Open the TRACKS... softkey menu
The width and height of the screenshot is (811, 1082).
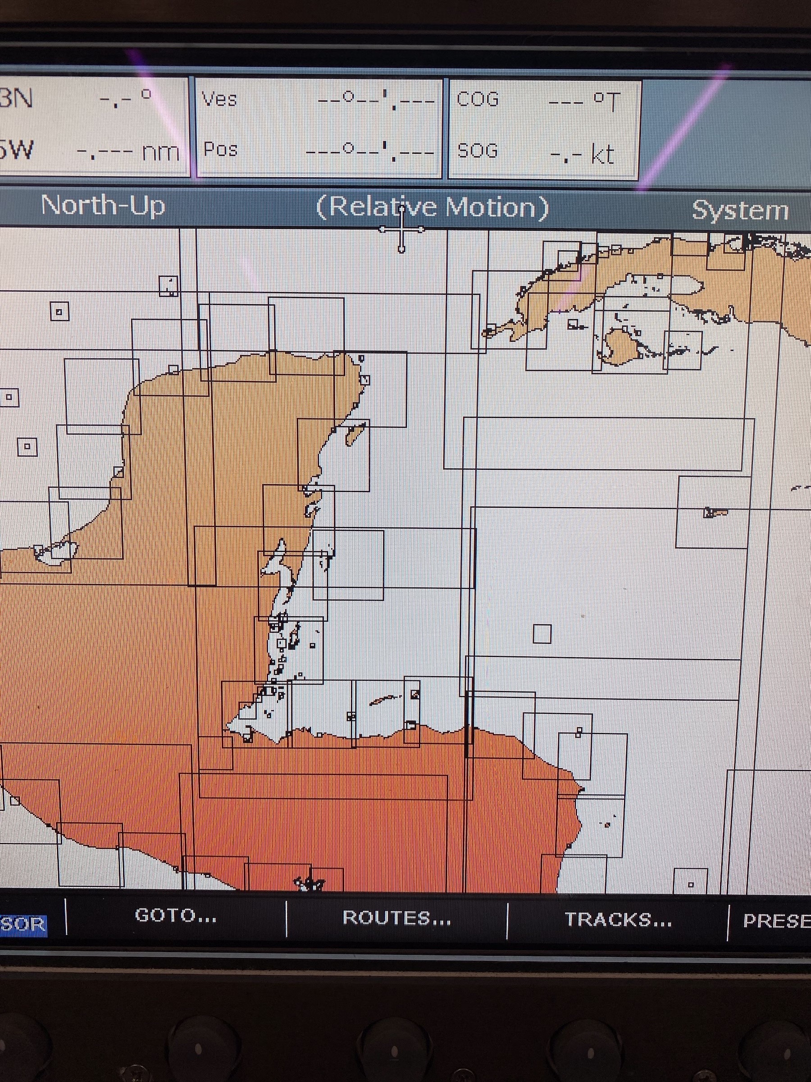pyautogui.click(x=619, y=920)
